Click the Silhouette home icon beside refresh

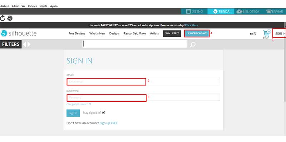coord(10,18)
